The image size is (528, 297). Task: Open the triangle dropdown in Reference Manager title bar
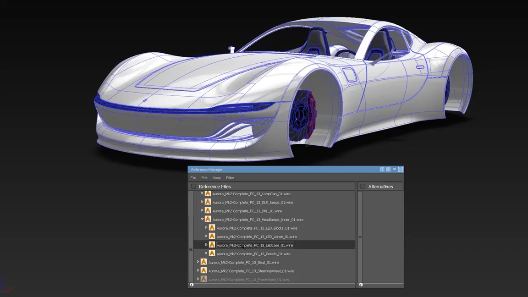pyautogui.click(x=394, y=170)
